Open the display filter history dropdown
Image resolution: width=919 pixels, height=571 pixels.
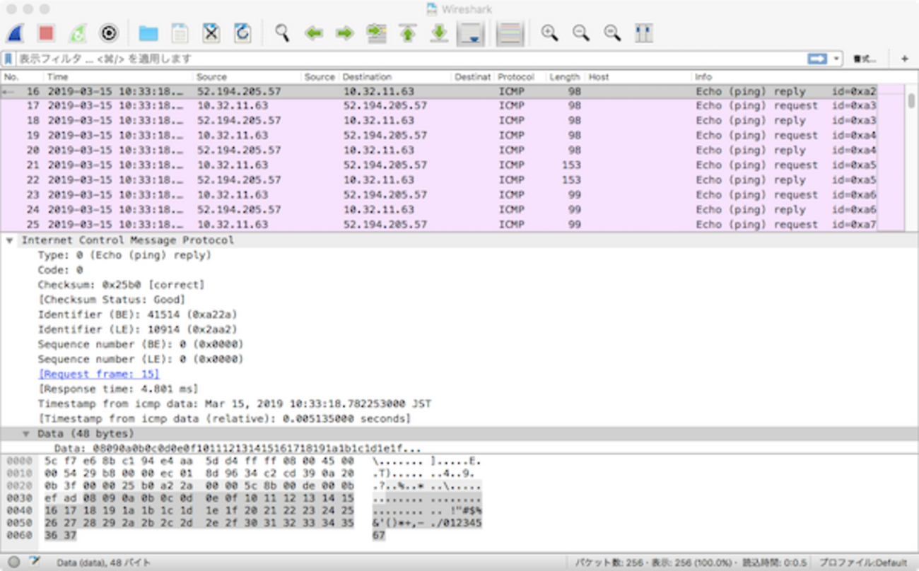coord(837,59)
